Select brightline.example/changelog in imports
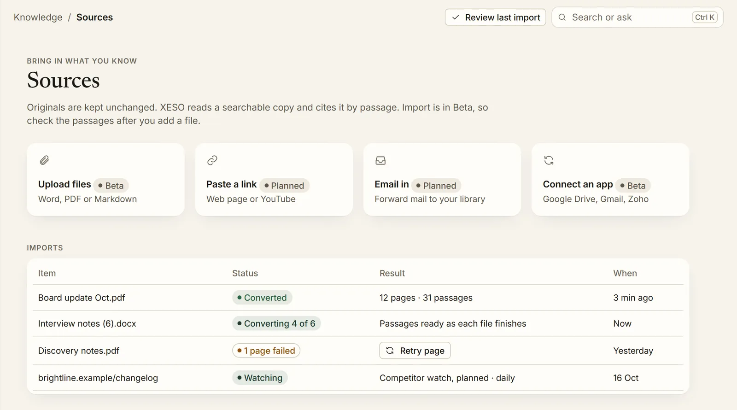 click(x=98, y=378)
